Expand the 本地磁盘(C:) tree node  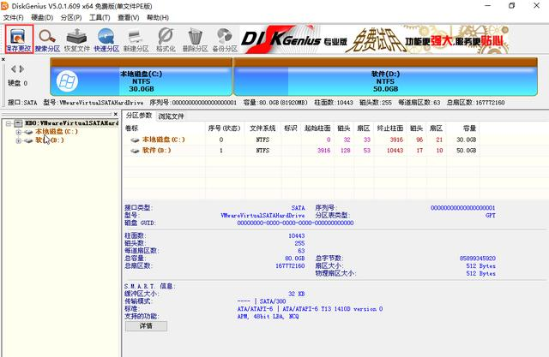18,132
